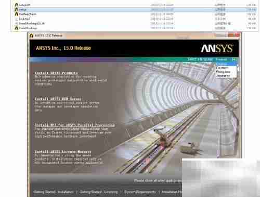Open Getting Started - Installation link
The height and width of the screenshot is (197, 260).
click(x=54, y=192)
